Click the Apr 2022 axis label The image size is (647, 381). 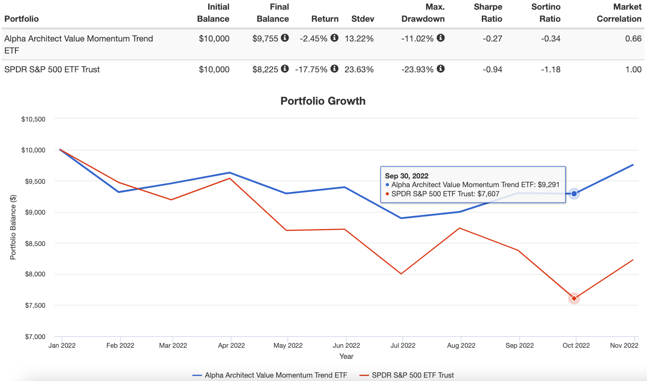point(231,345)
